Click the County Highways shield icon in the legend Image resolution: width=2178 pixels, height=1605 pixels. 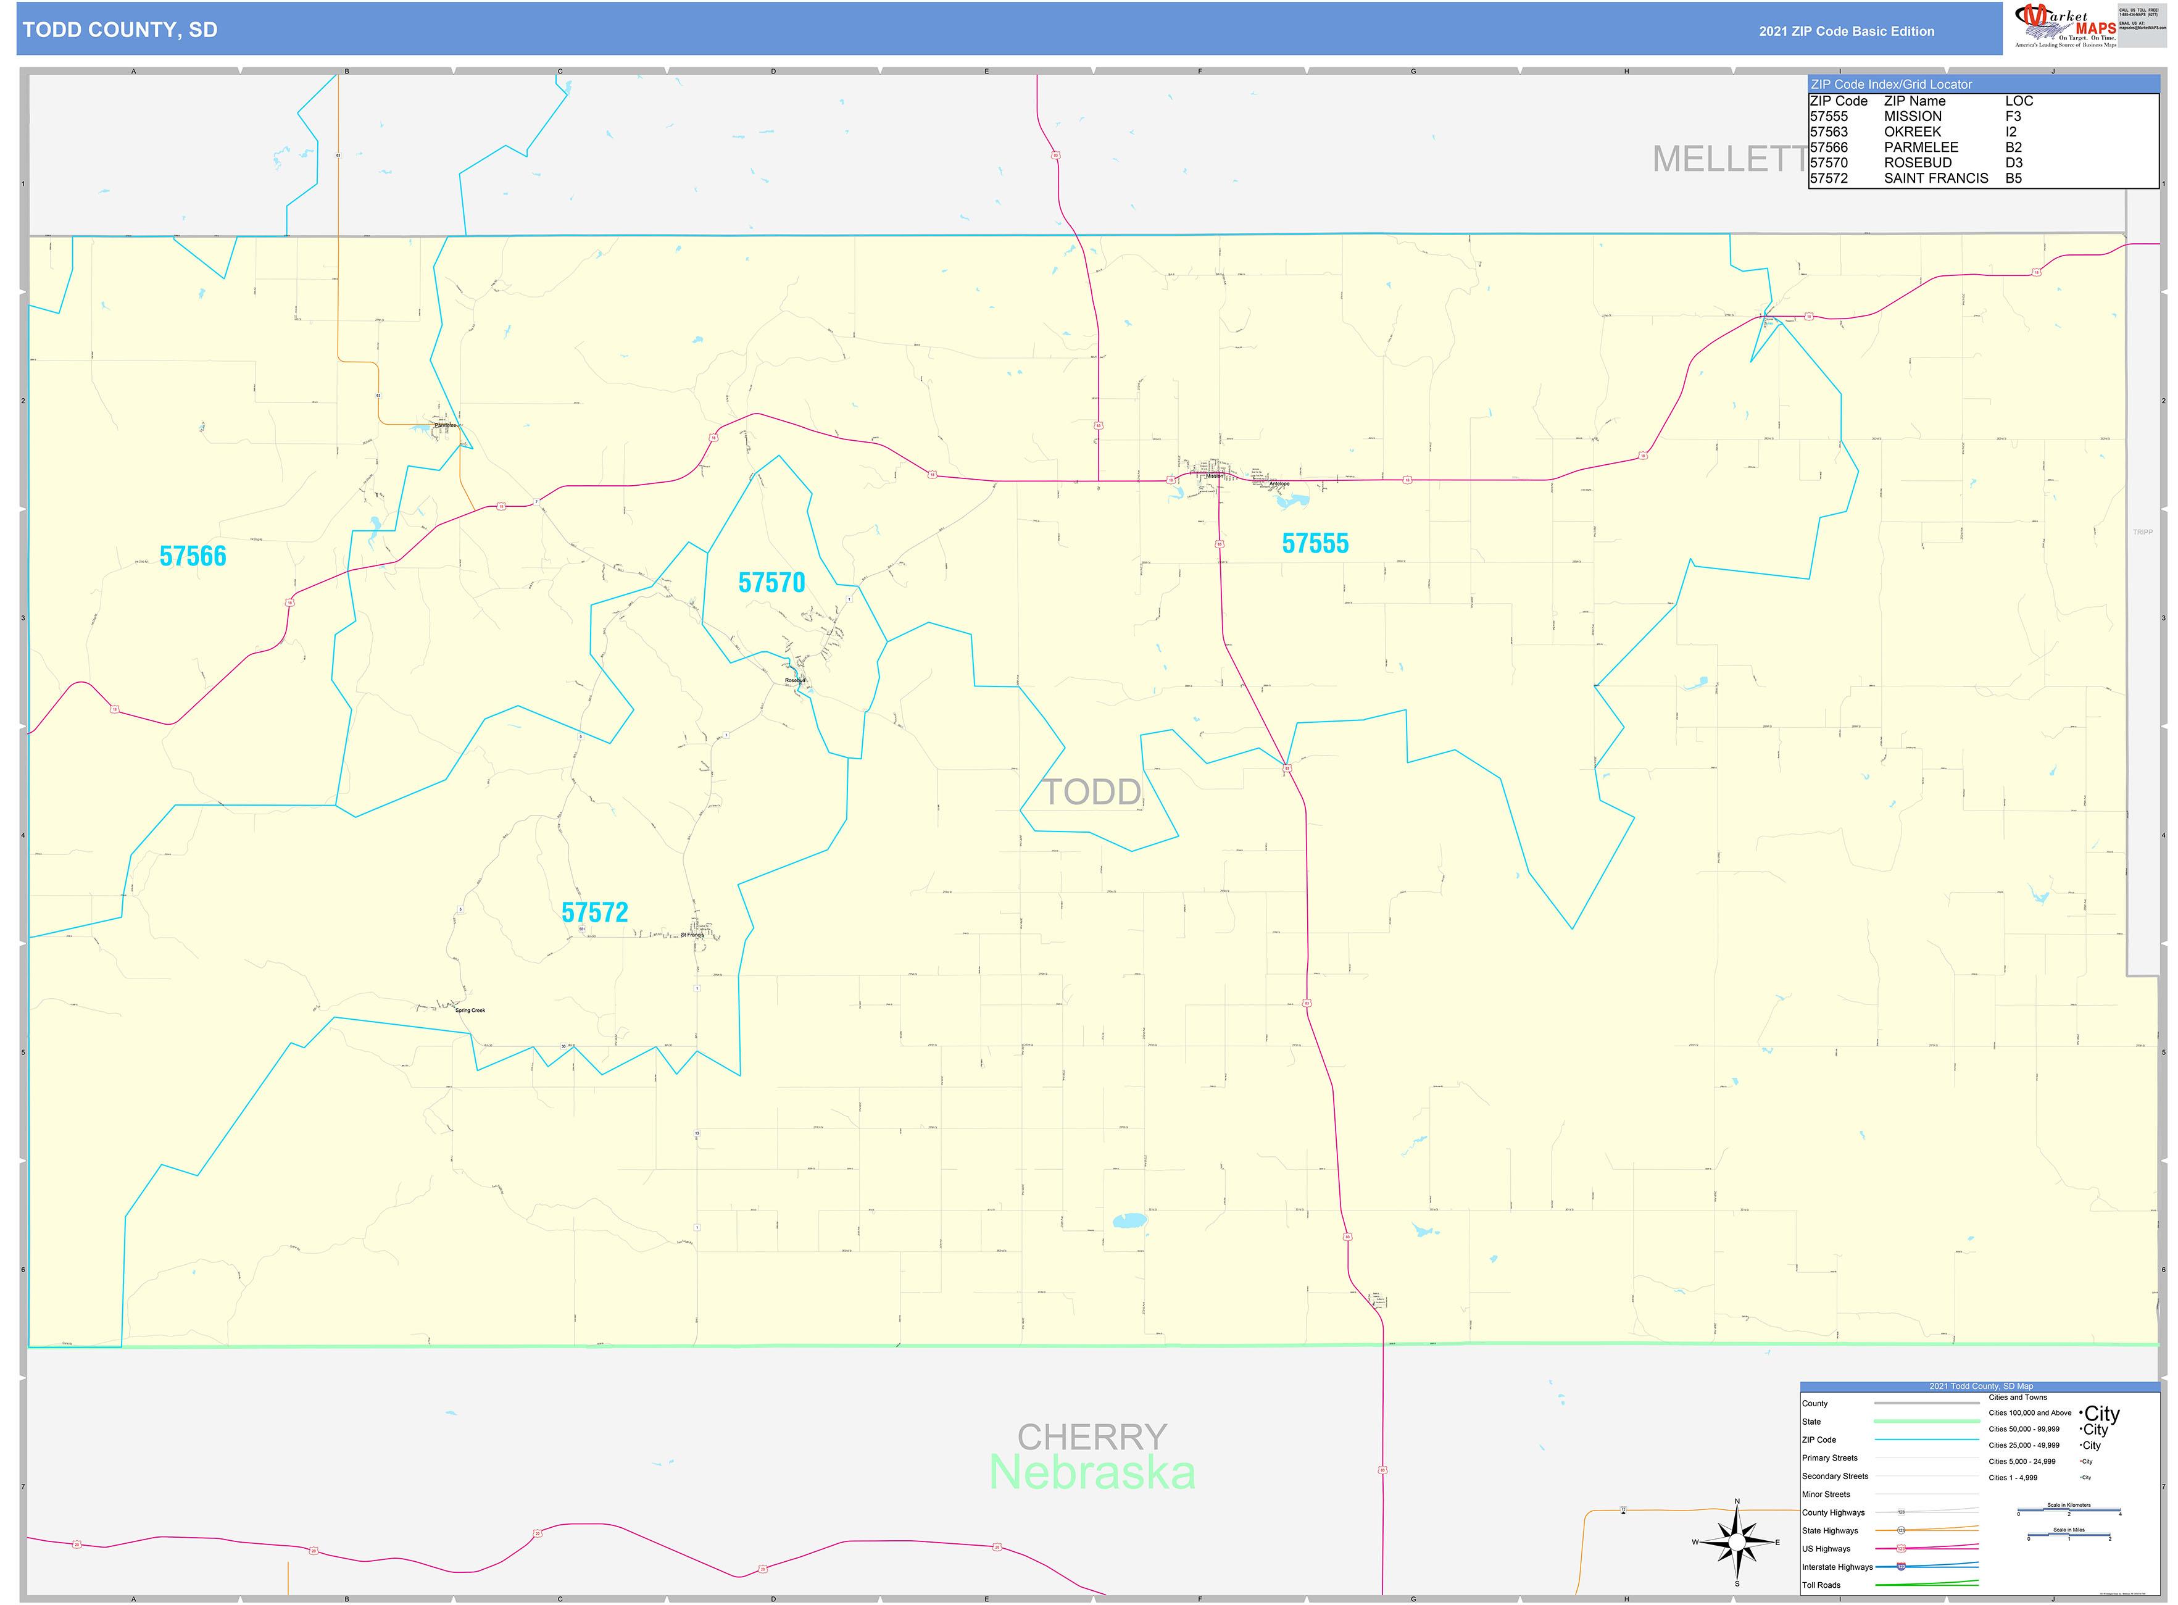(x=1902, y=1512)
